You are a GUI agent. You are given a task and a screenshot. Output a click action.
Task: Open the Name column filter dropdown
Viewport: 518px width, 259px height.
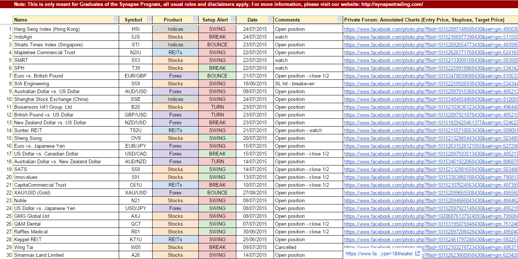[x=116, y=19]
